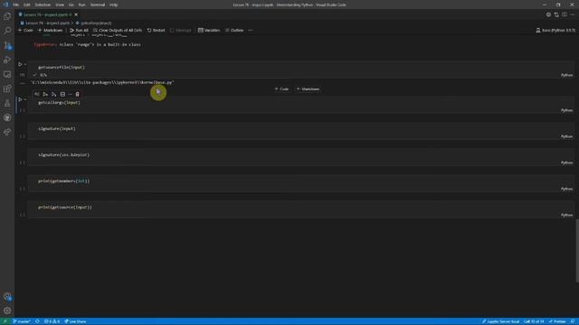Change language Python of signature(input) cell
This screenshot has width=579, height=325.
(566, 136)
